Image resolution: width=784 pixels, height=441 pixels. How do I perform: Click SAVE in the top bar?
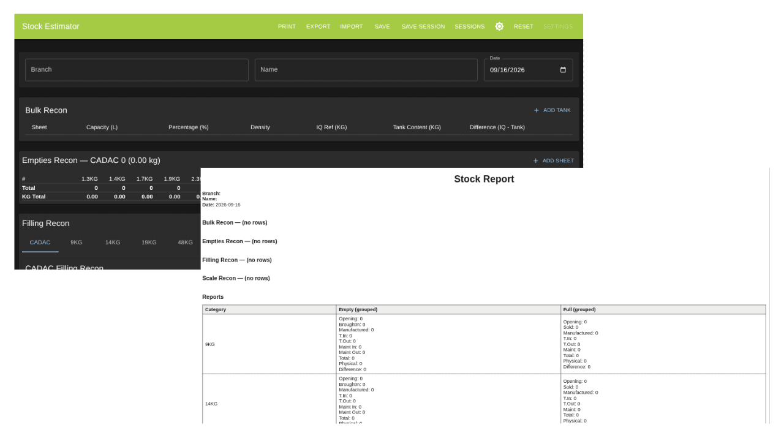click(x=382, y=26)
